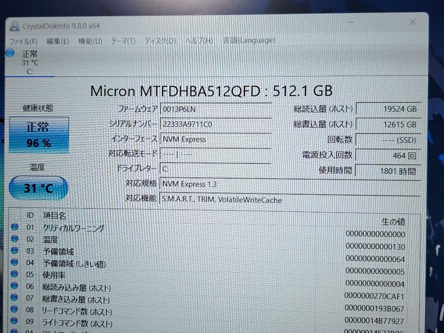Viewport: 444px width, 333px height.
Task: Click the firmware field 0013P6LN
Action: (x=216, y=109)
